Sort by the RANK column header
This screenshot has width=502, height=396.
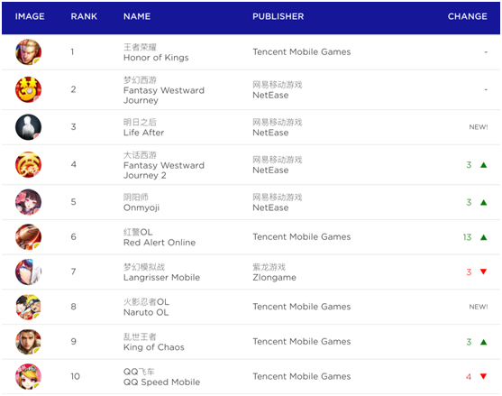(x=84, y=16)
